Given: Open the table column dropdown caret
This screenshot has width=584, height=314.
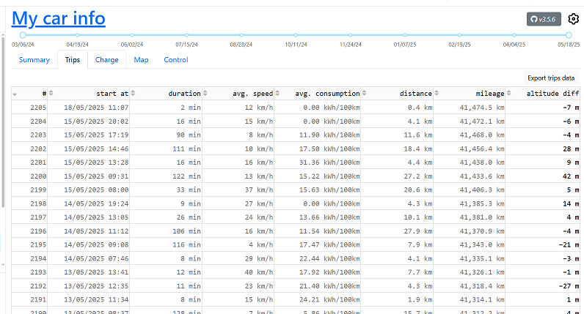Looking at the screenshot, I should click(x=15, y=94).
